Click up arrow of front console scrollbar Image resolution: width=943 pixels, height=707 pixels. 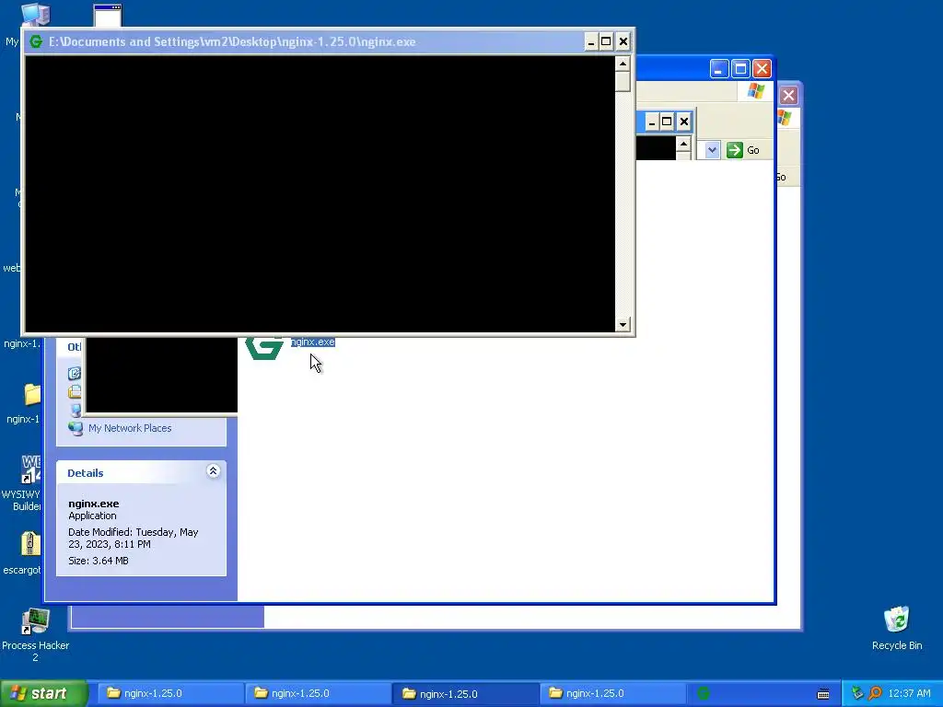tap(623, 64)
